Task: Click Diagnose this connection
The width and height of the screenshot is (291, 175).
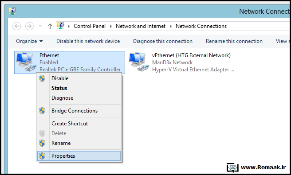Action: click(x=163, y=41)
